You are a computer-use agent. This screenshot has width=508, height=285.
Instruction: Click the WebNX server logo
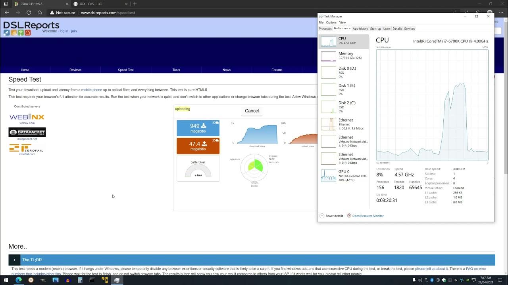pos(27,117)
